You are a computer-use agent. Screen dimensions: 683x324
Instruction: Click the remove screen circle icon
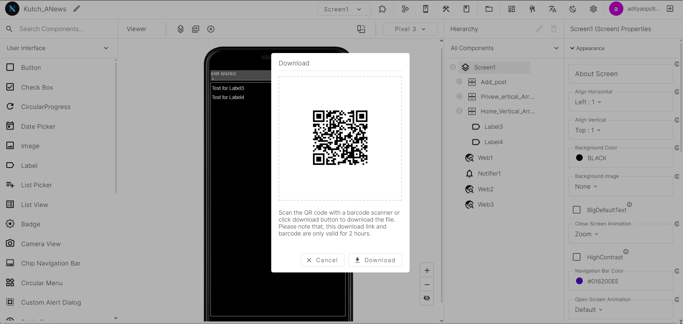211,29
